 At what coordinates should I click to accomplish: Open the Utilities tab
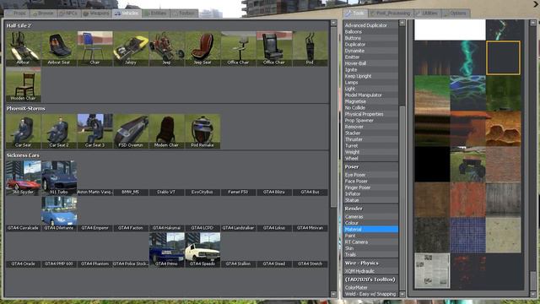(427, 14)
